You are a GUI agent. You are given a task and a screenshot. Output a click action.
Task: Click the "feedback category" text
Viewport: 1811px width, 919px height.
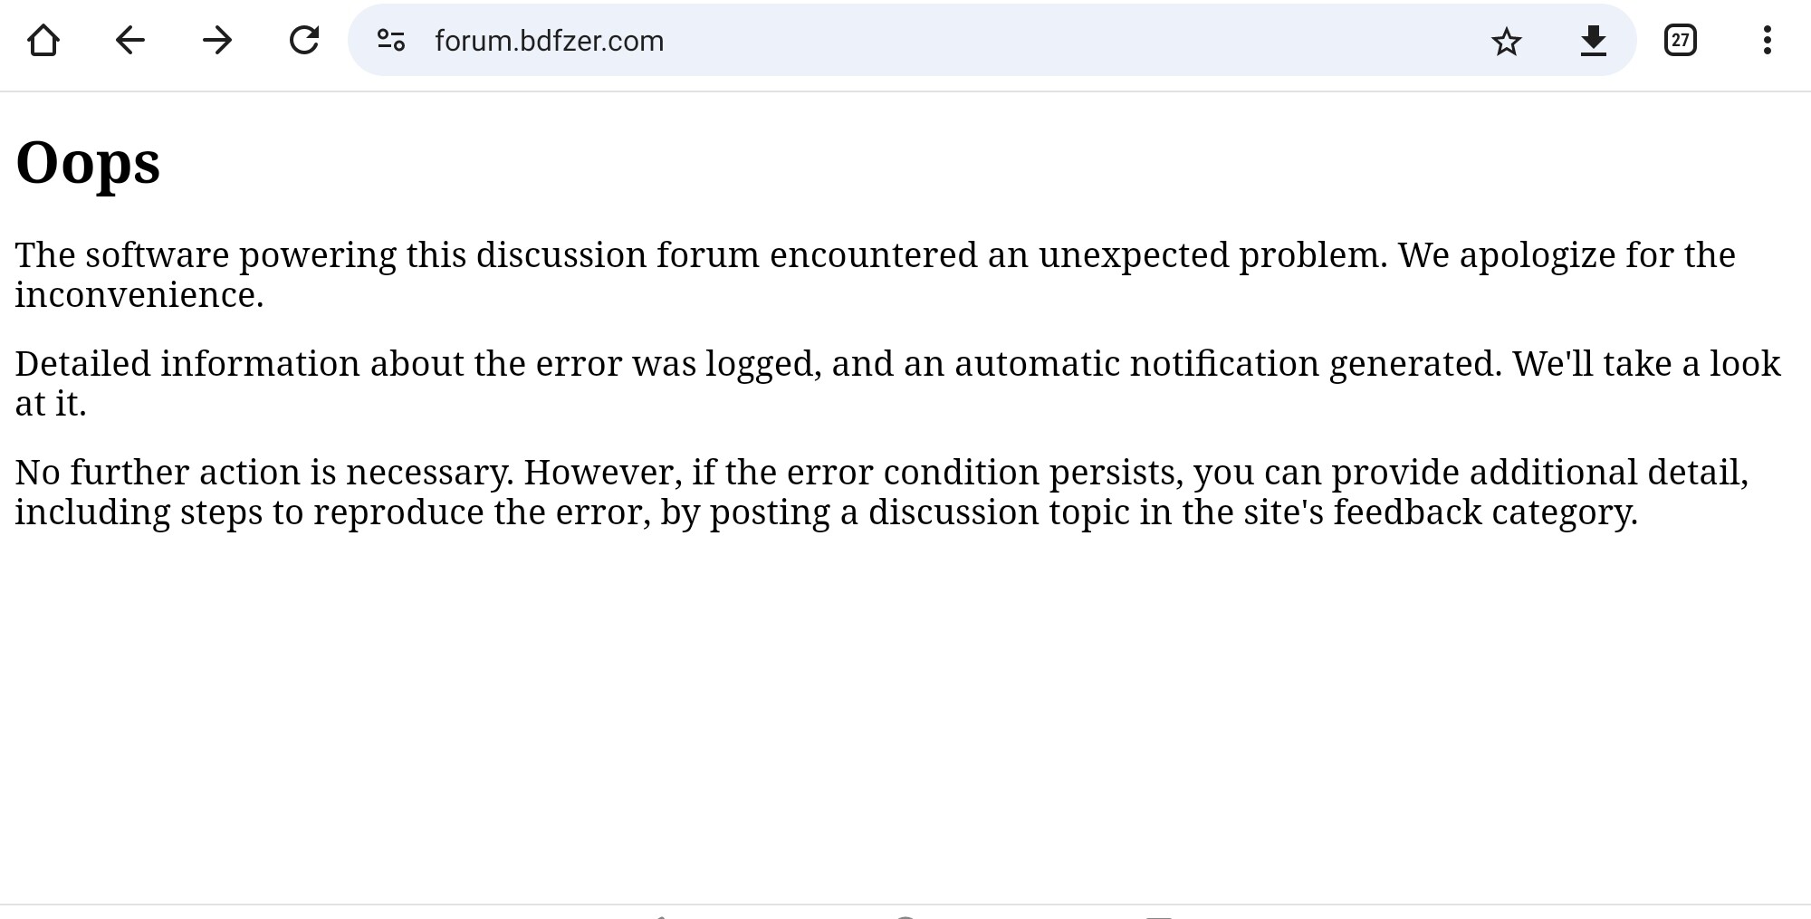click(x=1484, y=512)
